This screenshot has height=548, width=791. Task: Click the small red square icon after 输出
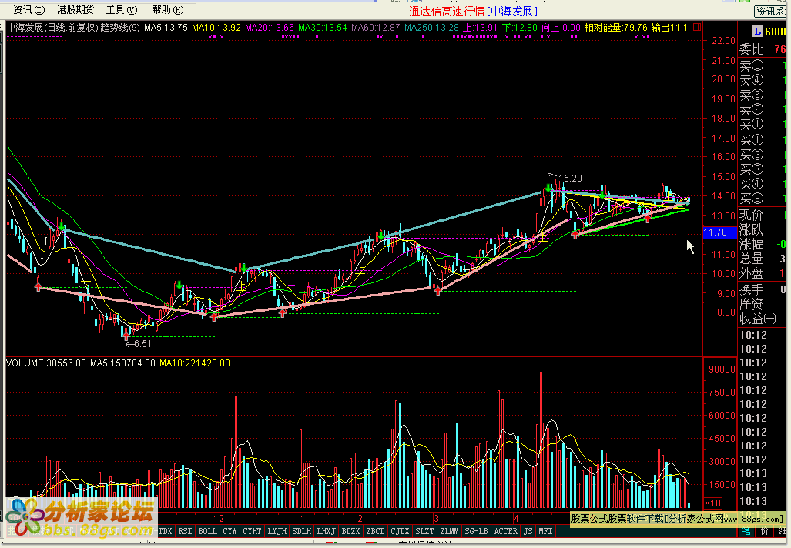697,27
